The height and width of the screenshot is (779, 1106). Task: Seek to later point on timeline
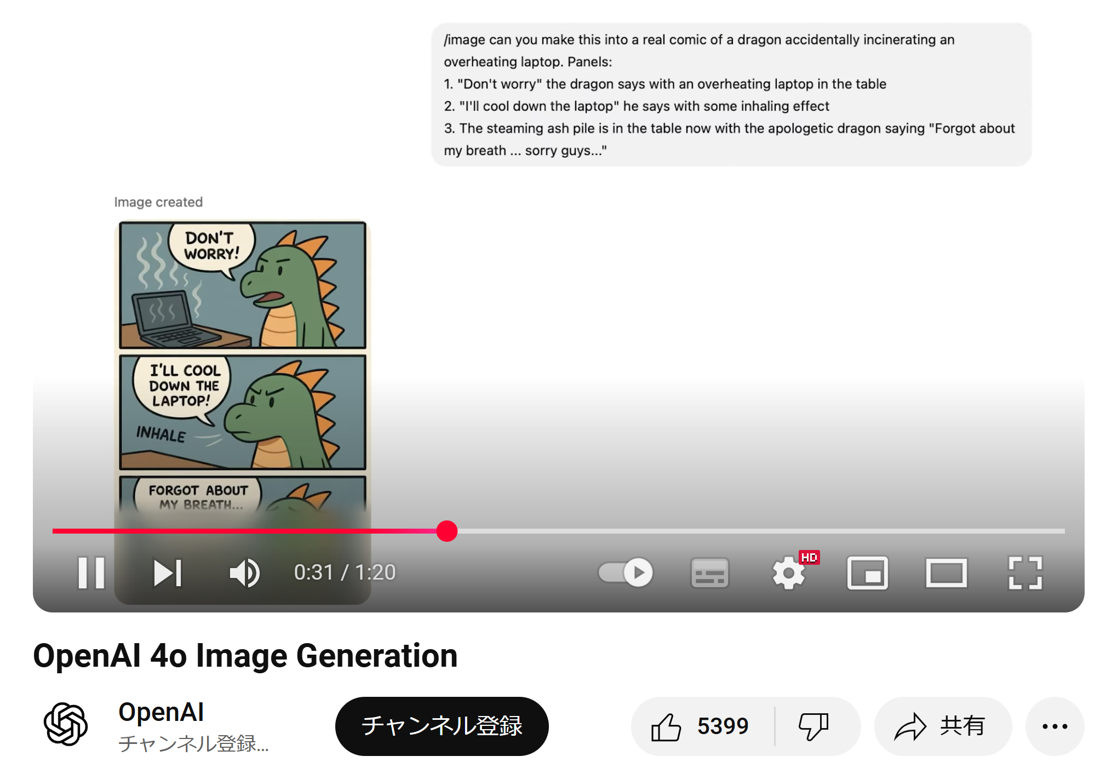767,531
